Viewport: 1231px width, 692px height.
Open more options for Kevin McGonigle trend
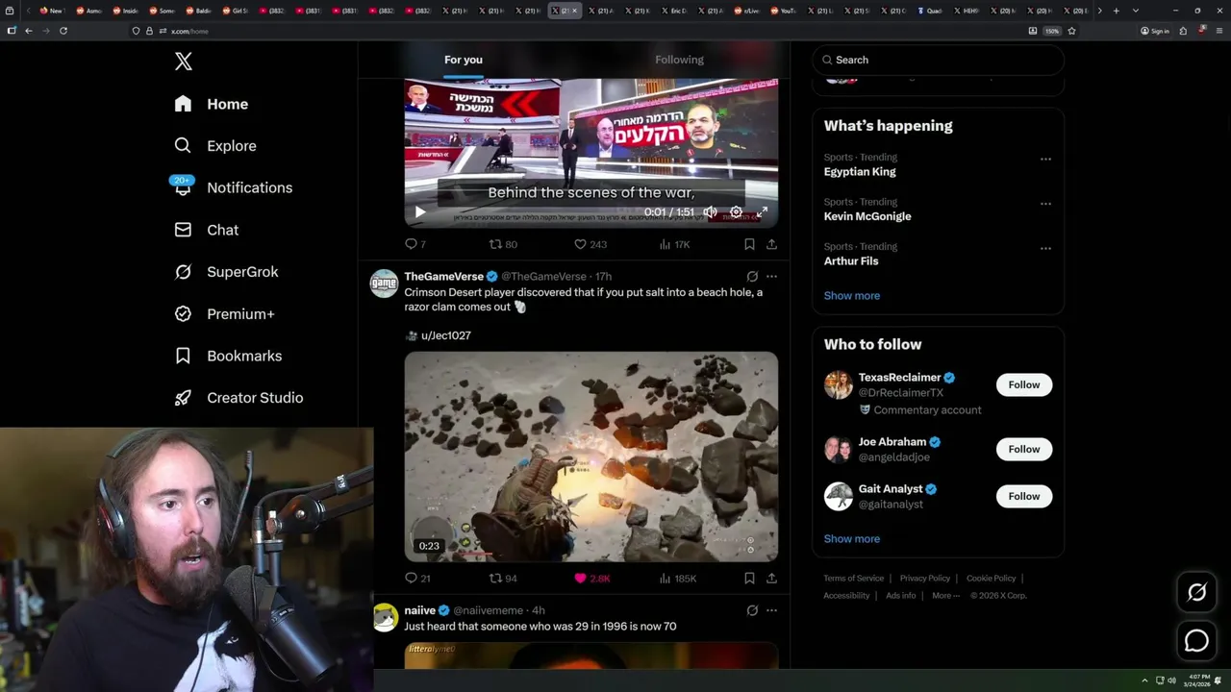[1045, 204]
